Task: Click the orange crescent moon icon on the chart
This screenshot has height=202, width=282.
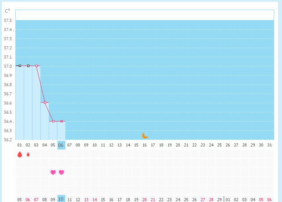Action: click(x=145, y=136)
